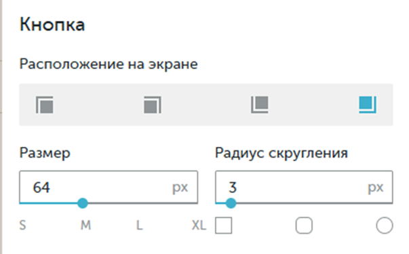Click the Радиус скругления field showing 3
This screenshot has width=409, height=254.
[x=304, y=187]
